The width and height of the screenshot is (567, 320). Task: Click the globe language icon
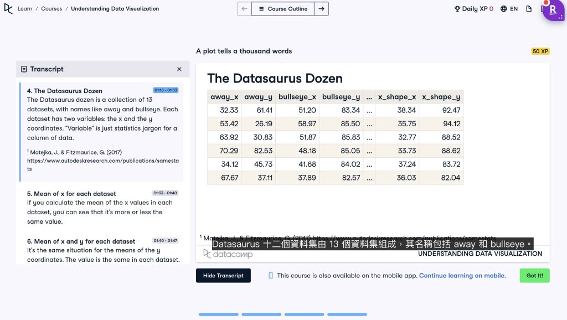[503, 9]
